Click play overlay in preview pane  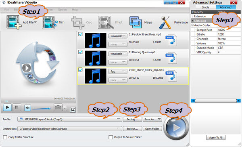coord(26,68)
